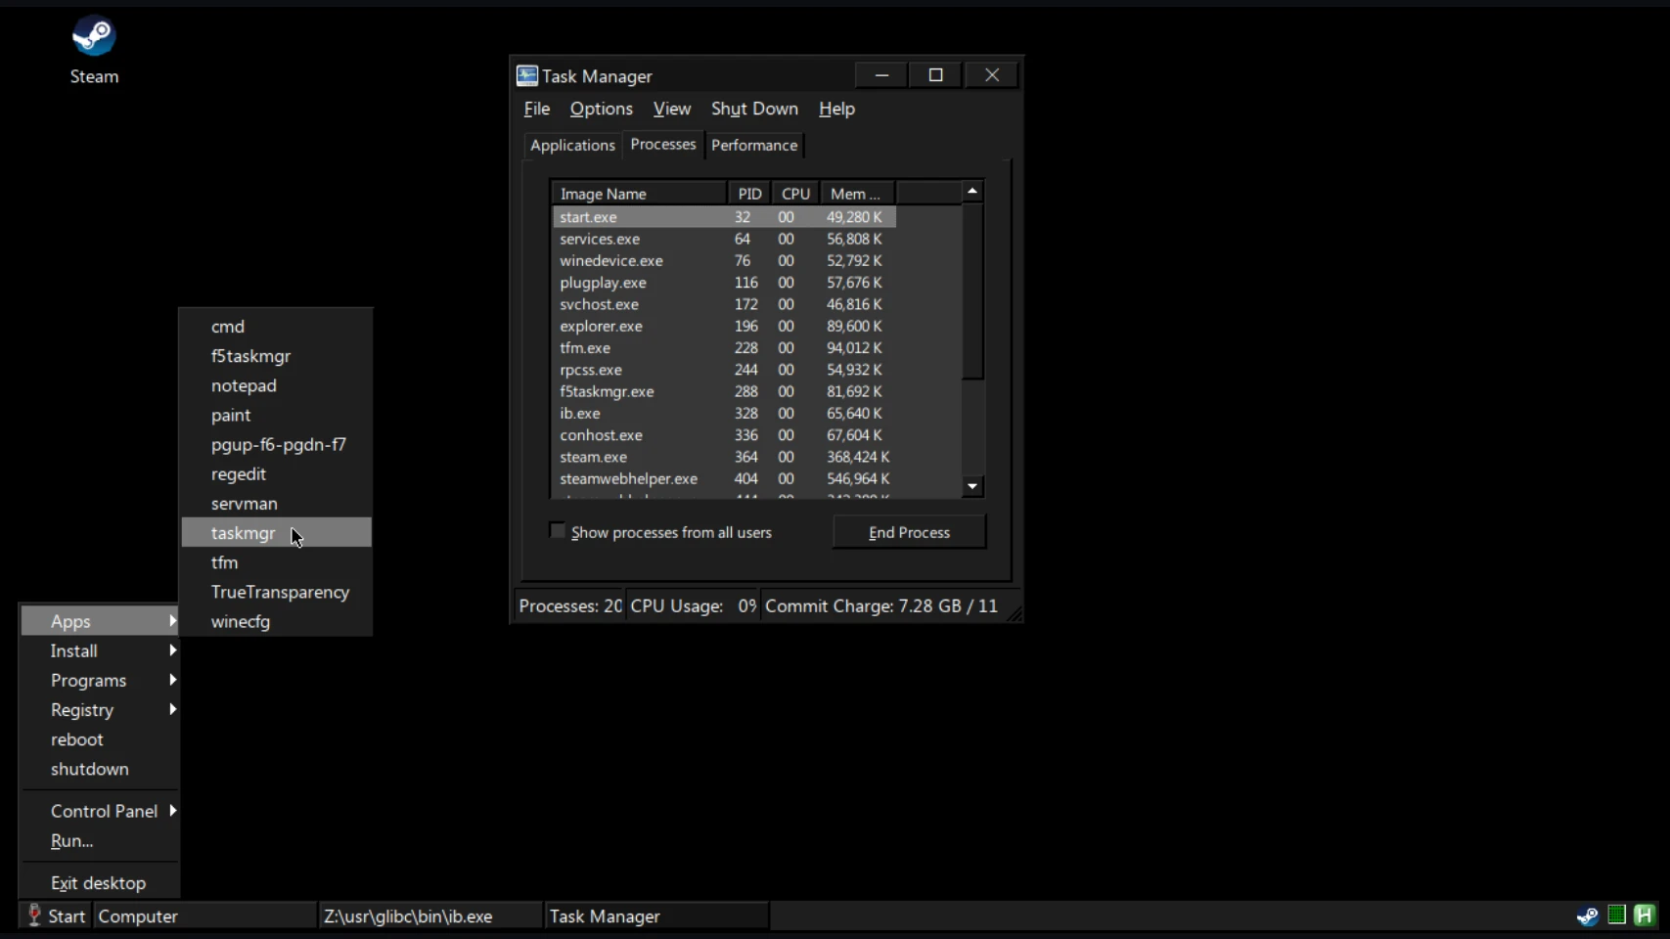Expand the Install submenu
Image resolution: width=1670 pixels, height=939 pixels.
click(100, 650)
